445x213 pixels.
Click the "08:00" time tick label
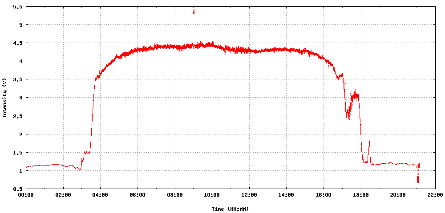(175, 195)
